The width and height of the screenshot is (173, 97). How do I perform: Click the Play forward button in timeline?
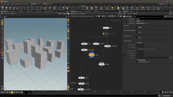click(14, 92)
